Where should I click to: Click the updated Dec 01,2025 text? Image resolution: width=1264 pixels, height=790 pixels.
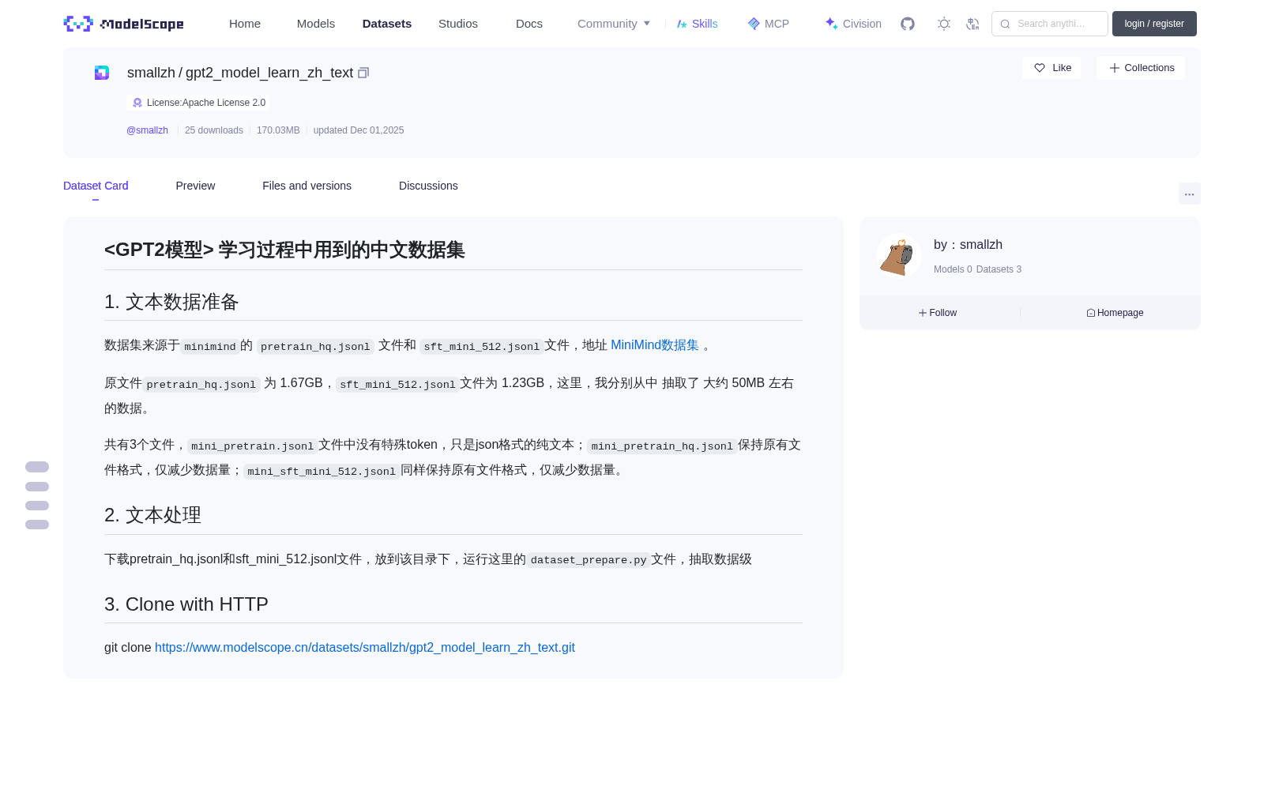pyautogui.click(x=359, y=130)
